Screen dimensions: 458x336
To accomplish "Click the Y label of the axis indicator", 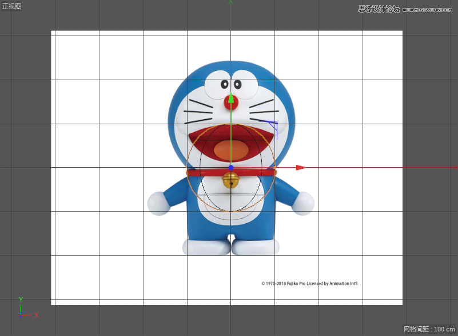I will click(21, 298).
